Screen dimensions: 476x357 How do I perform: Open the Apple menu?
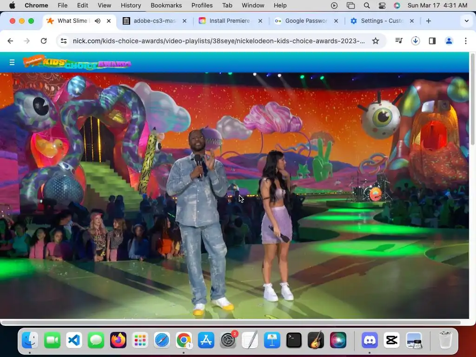[12, 5]
